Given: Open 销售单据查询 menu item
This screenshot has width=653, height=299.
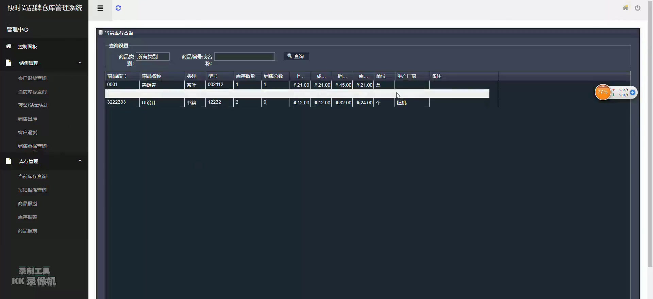Looking at the screenshot, I should point(32,146).
